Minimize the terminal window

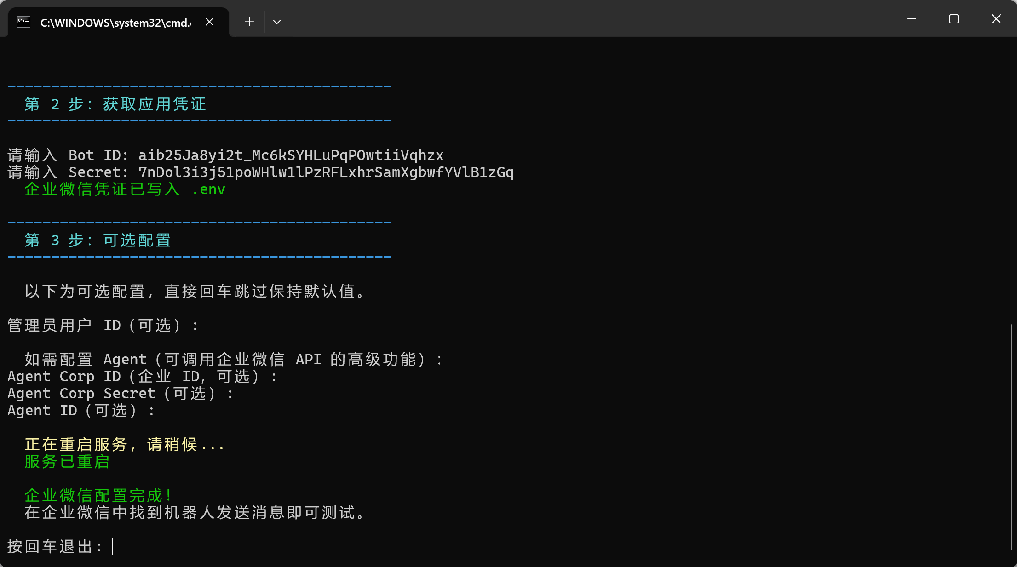[912, 19]
